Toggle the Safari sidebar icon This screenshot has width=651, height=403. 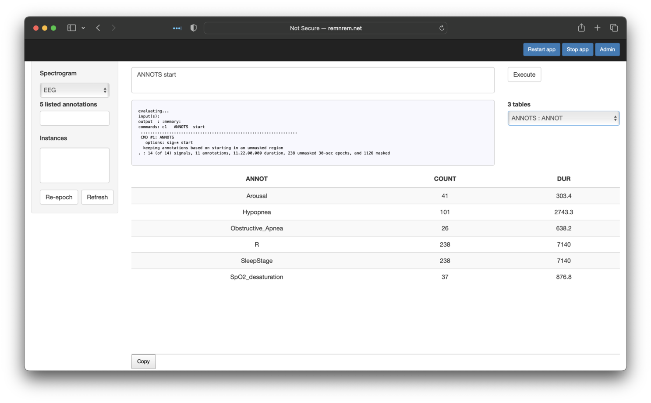[x=71, y=28]
